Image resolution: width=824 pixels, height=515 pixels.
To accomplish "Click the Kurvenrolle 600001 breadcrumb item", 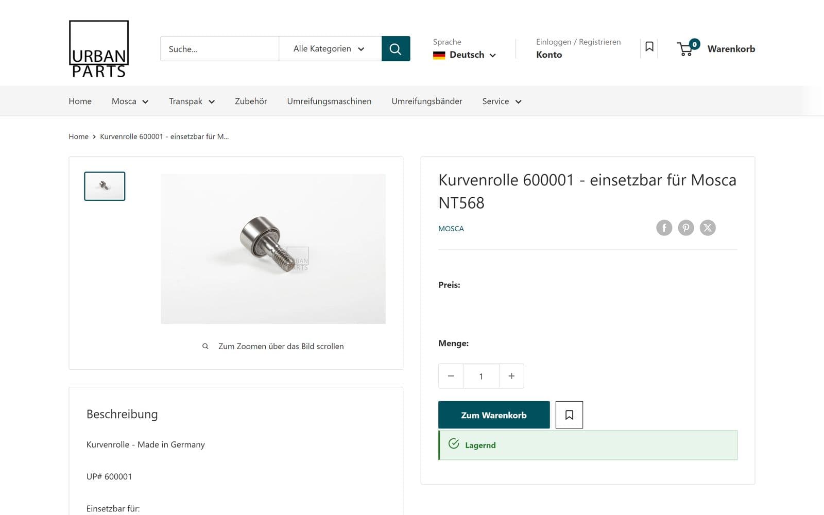I will [164, 136].
